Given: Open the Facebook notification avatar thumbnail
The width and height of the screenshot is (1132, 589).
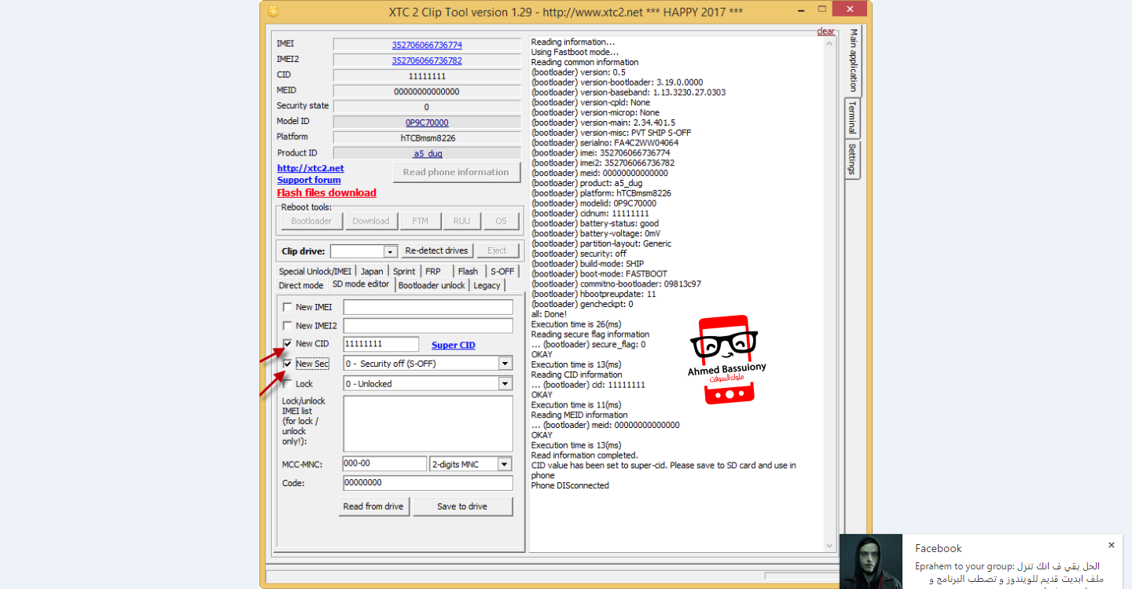Looking at the screenshot, I should click(871, 562).
